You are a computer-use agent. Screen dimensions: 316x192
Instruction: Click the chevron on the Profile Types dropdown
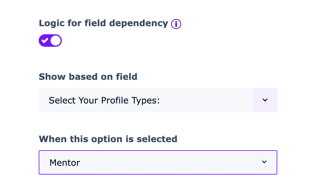[x=265, y=100]
